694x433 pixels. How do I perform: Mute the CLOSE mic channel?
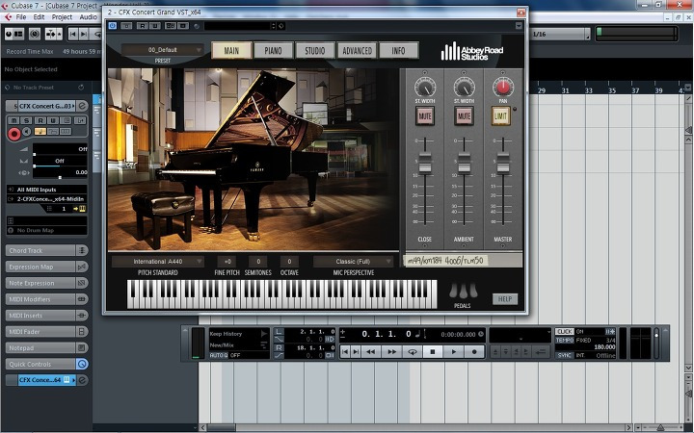424,116
